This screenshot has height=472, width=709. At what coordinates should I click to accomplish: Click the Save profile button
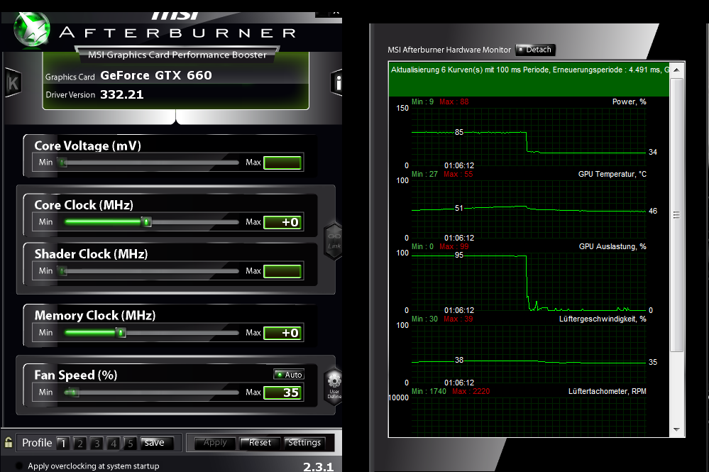[156, 443]
